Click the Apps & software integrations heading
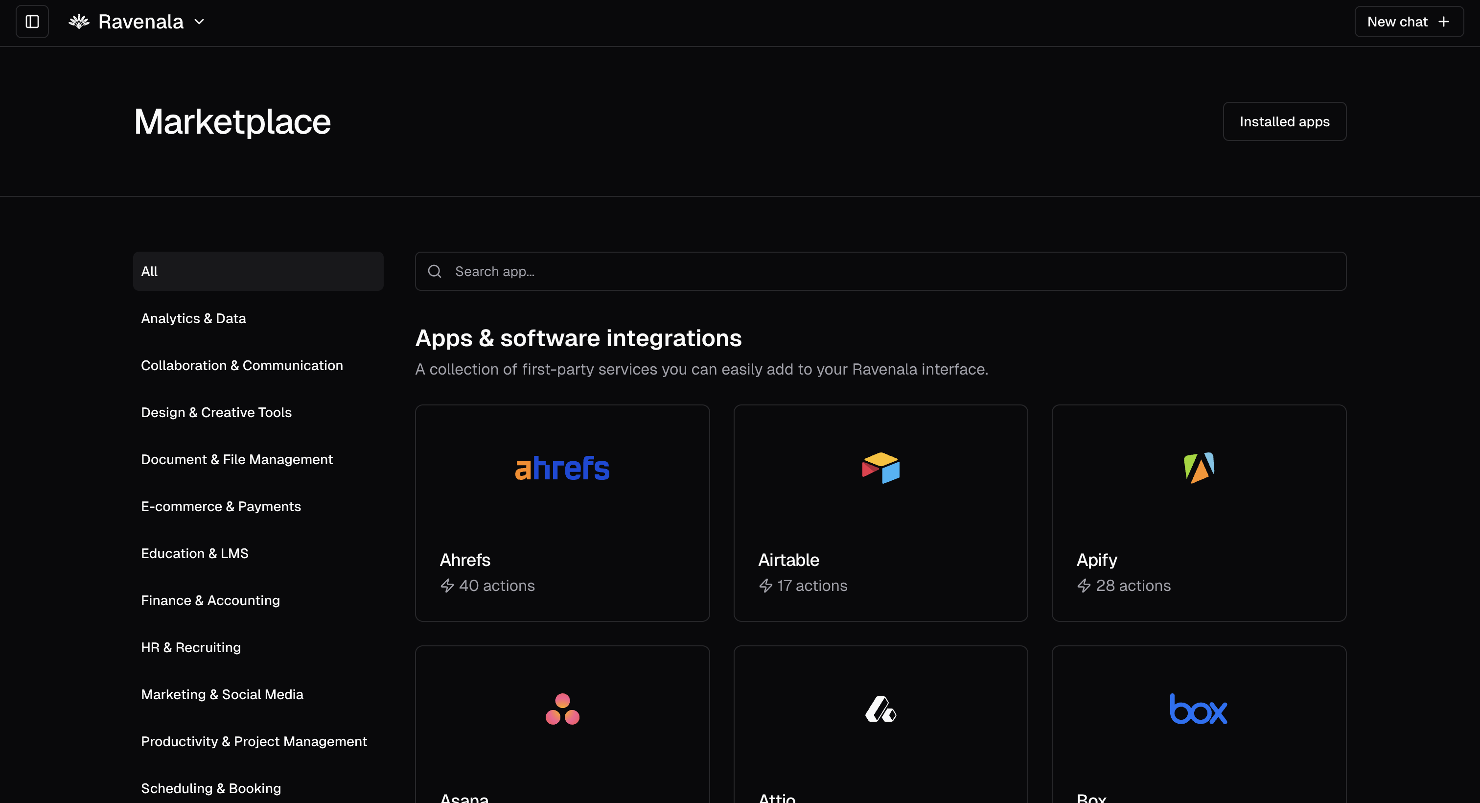1480x803 pixels. (578, 338)
